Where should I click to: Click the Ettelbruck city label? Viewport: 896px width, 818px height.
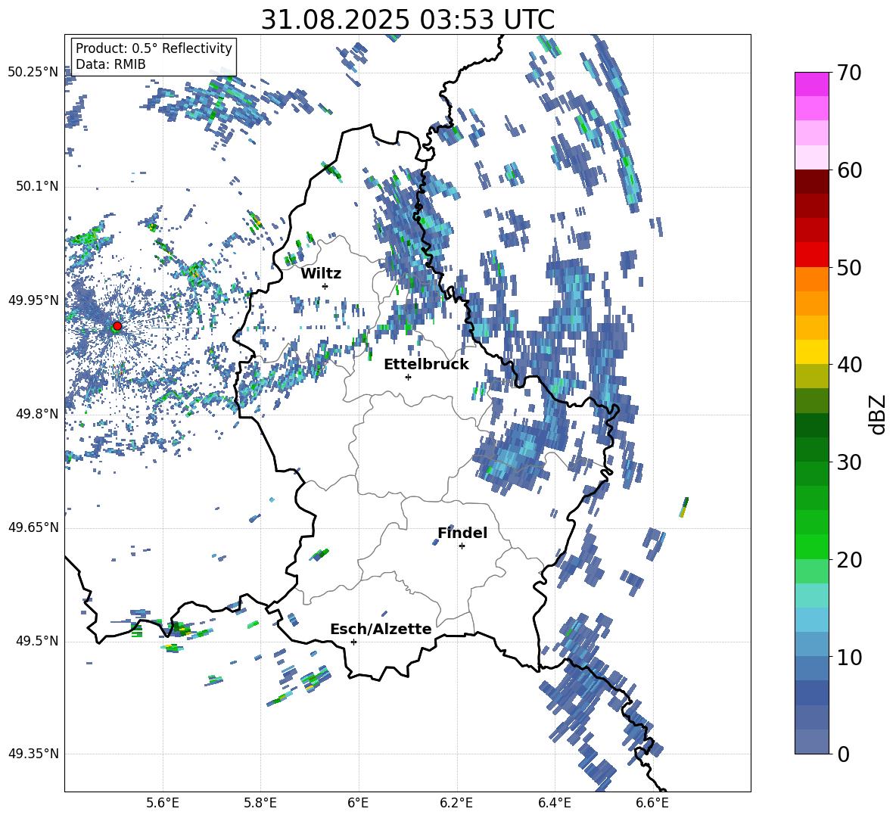pos(426,365)
